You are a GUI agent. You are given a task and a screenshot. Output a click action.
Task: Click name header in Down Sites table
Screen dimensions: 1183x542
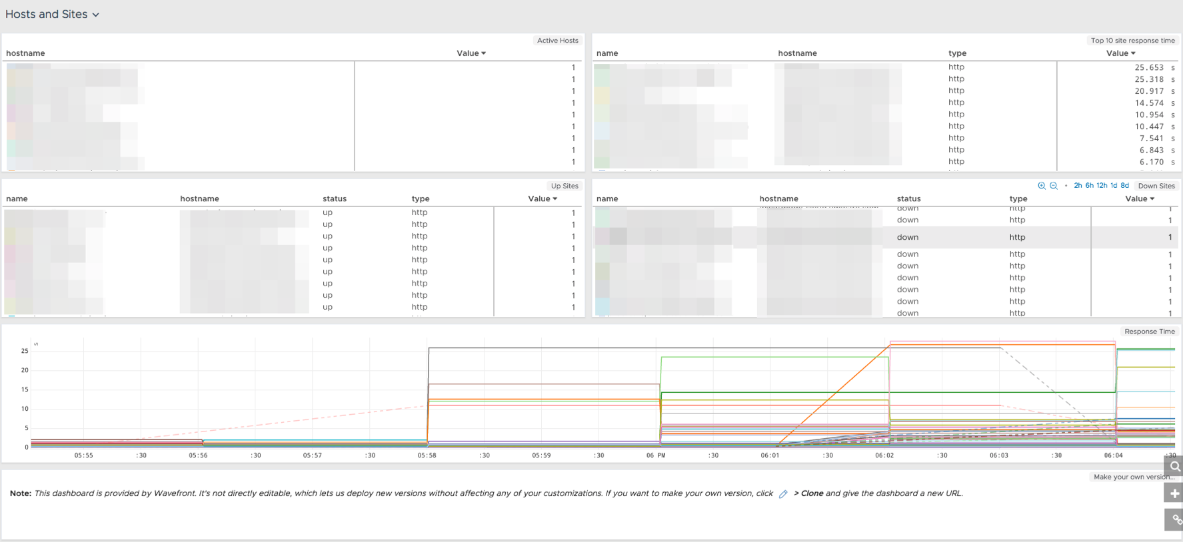[x=607, y=198]
